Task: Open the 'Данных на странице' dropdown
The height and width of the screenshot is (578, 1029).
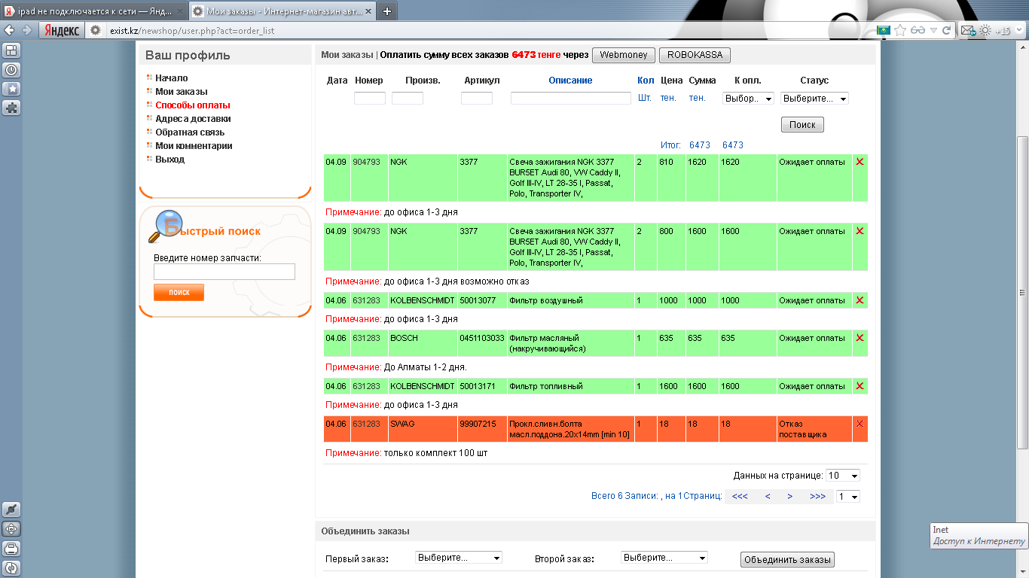Action: 843,476
